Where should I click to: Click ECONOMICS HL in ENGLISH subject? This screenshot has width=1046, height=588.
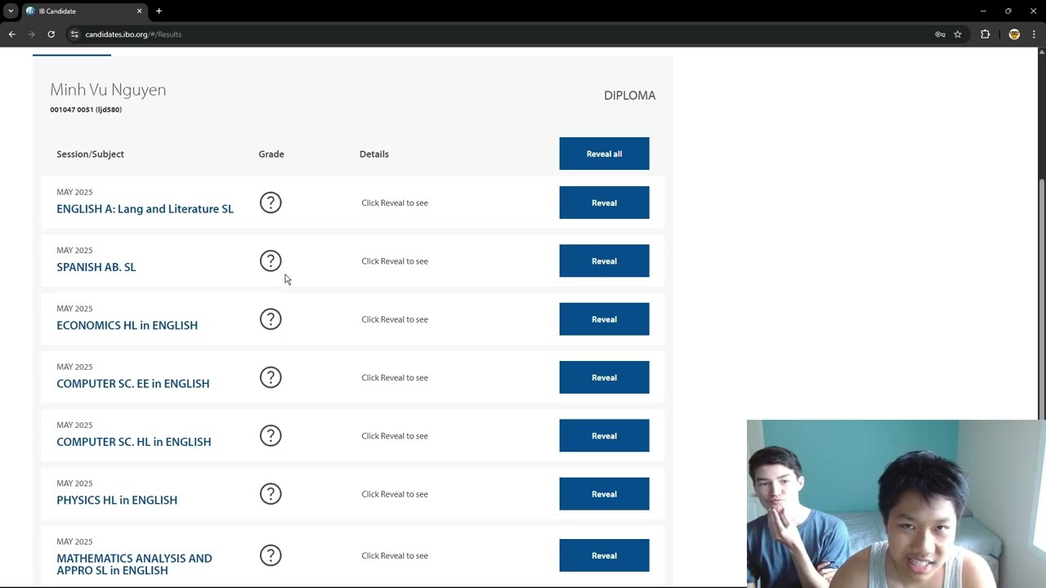coord(127,325)
